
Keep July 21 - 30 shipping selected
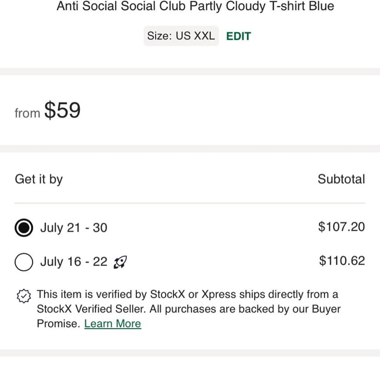(23, 228)
